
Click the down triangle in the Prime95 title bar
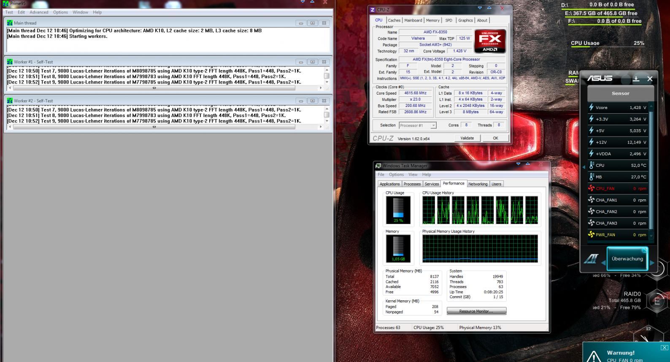coord(303,2)
